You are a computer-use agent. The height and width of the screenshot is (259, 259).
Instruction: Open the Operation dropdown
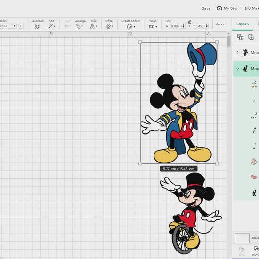tap(8, 26)
